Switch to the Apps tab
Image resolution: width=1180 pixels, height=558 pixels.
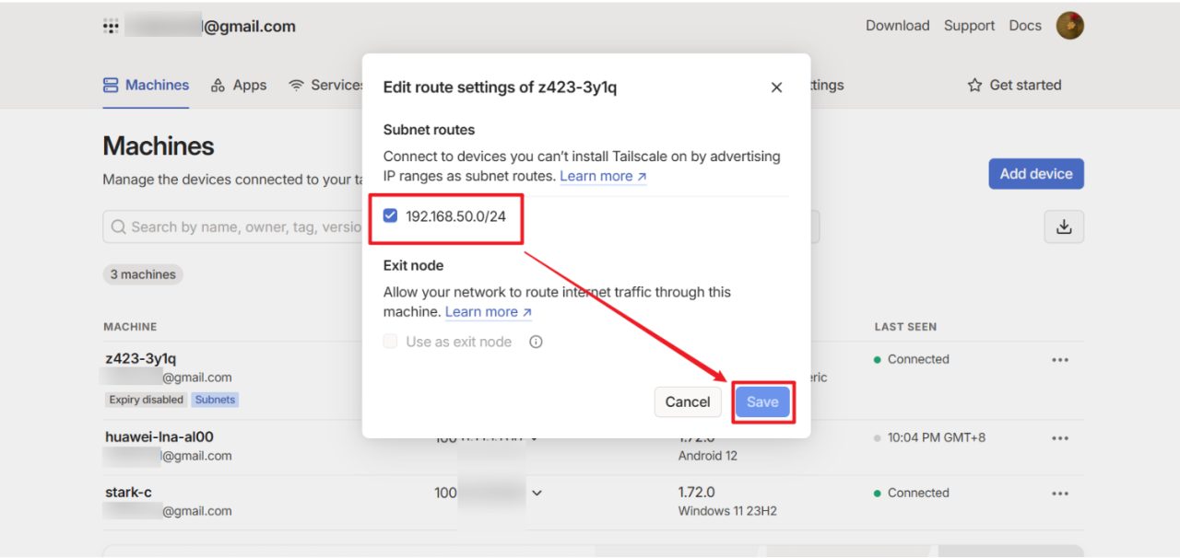point(239,86)
